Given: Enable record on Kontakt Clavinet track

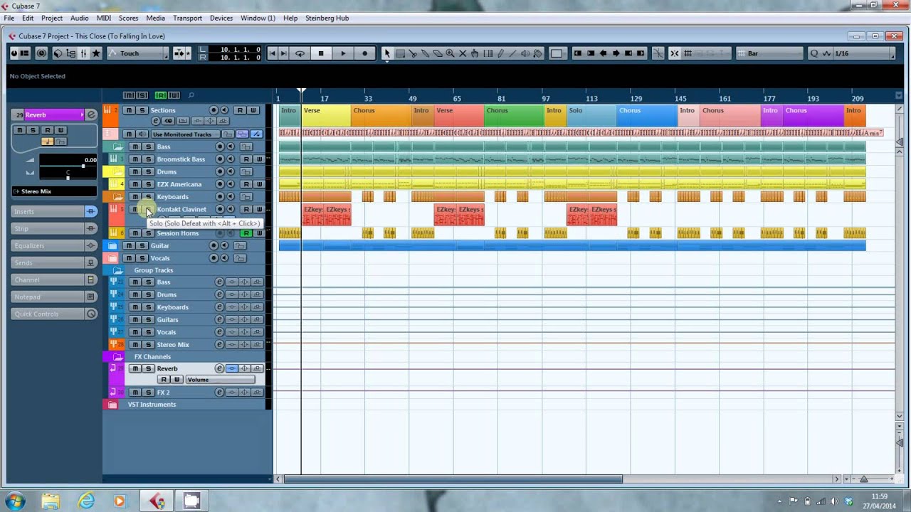Looking at the screenshot, I should 220,209.
